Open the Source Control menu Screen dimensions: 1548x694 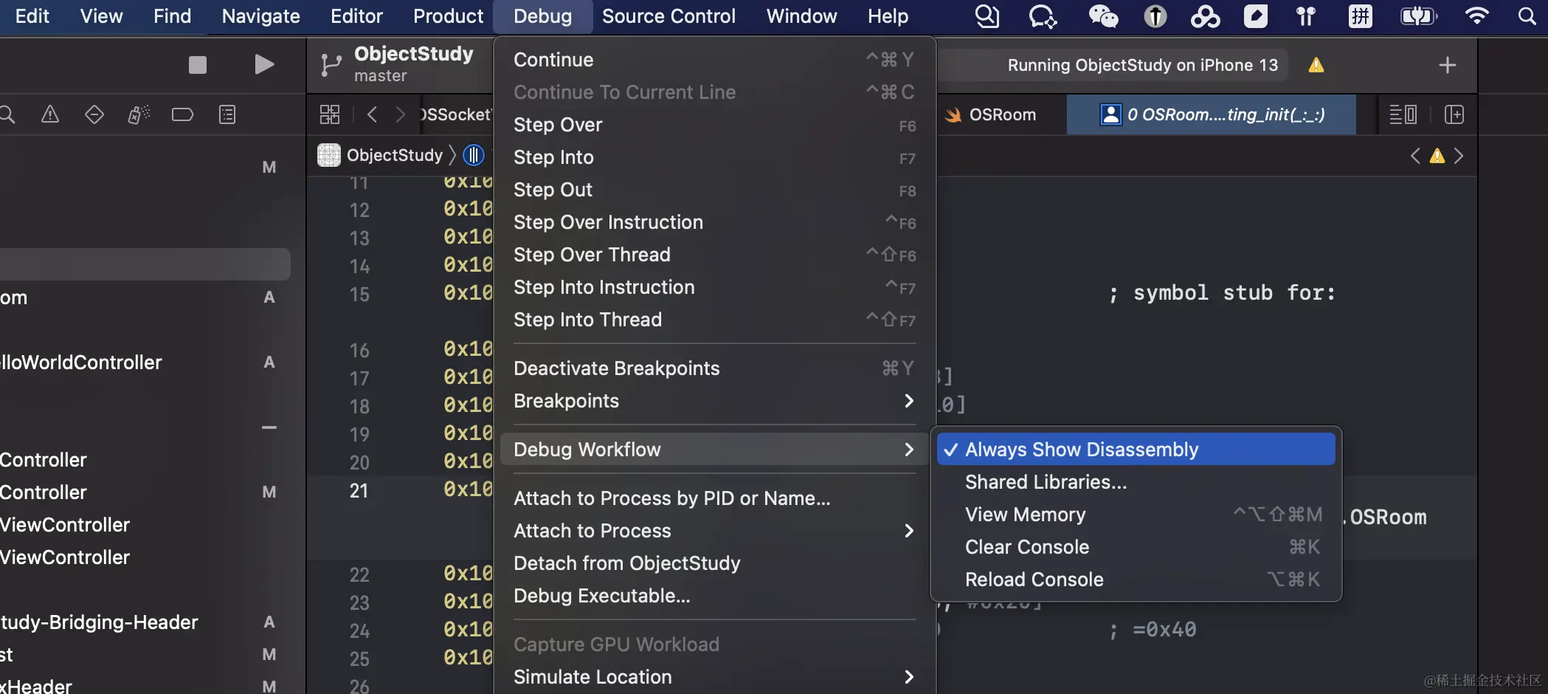tap(668, 16)
